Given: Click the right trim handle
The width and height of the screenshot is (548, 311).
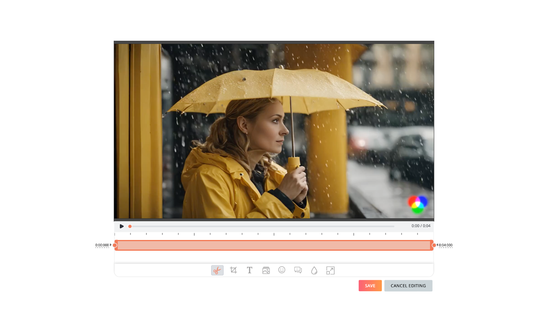Looking at the screenshot, I should (x=433, y=245).
